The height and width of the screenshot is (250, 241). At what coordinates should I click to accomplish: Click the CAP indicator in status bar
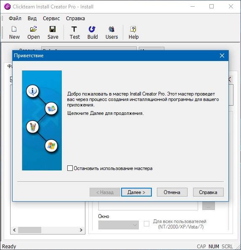point(201,246)
